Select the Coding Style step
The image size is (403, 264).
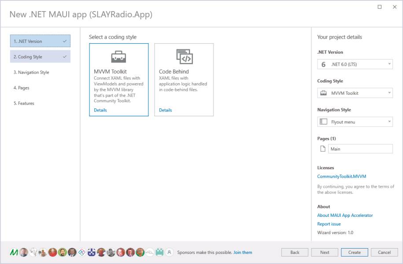40,56
